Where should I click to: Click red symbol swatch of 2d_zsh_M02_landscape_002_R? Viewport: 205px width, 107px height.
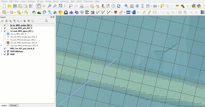click(x=8, y=43)
